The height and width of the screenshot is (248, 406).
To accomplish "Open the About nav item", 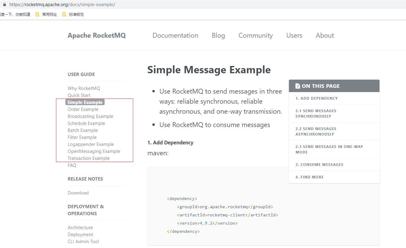I will click(x=325, y=36).
